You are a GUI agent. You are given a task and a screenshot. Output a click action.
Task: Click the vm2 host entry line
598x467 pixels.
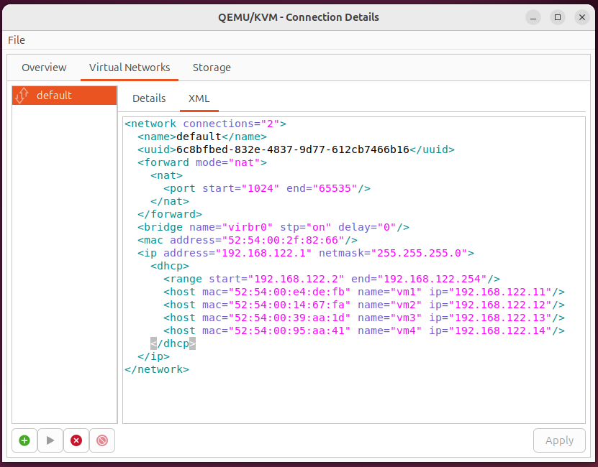coord(364,305)
